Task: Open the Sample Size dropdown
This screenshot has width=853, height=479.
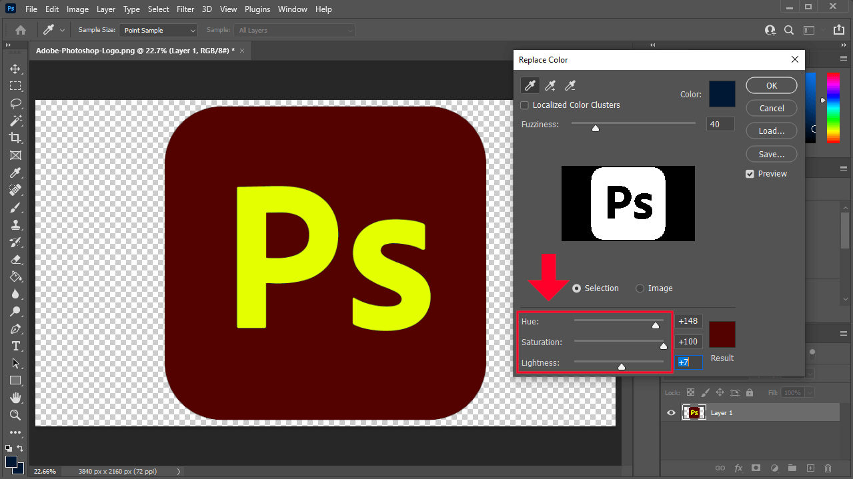Action: point(159,31)
